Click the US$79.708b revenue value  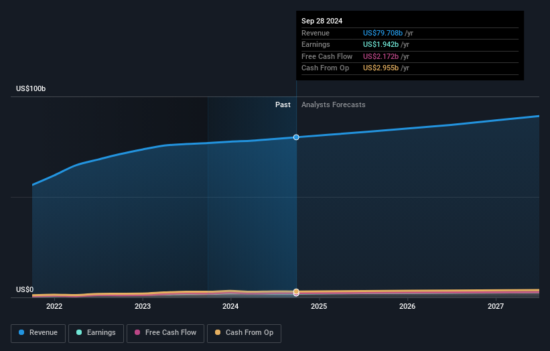[x=383, y=33]
